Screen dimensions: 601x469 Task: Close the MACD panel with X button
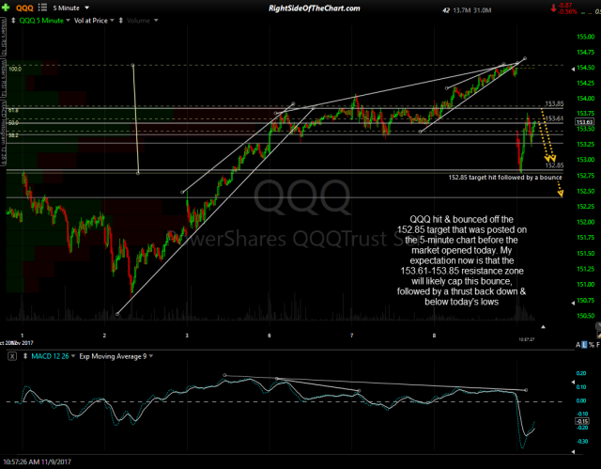tap(12, 356)
